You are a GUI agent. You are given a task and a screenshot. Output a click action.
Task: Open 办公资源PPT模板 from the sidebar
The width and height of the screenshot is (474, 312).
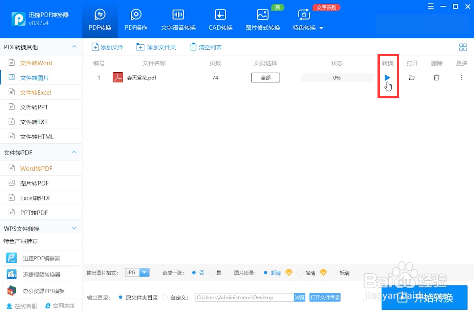click(x=41, y=290)
